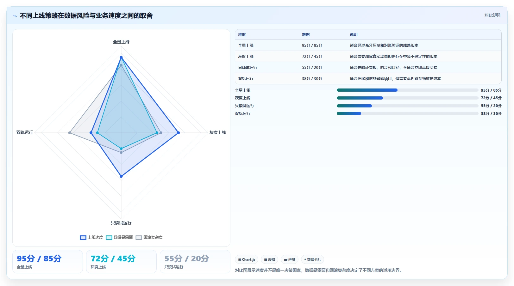The image size is (514, 286).
Task: Click description beginning 适合需要观察真实流量
Action: coord(393,57)
